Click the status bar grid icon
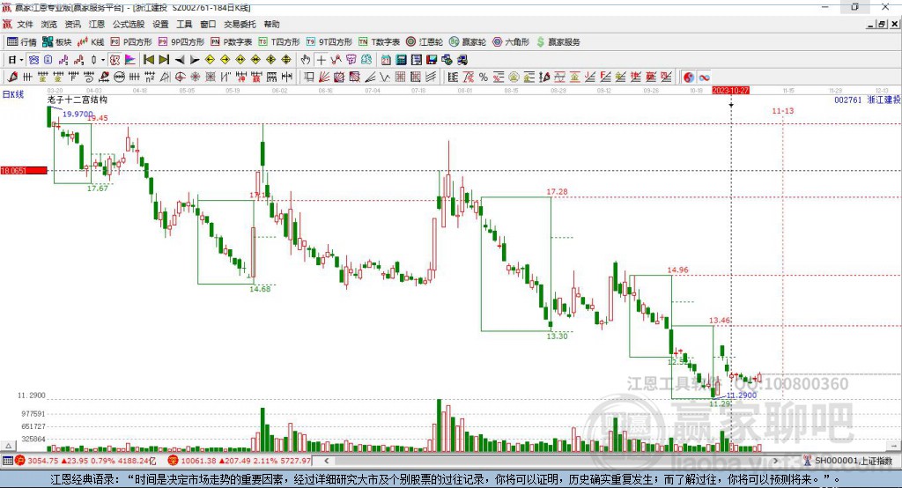 tap(7, 461)
